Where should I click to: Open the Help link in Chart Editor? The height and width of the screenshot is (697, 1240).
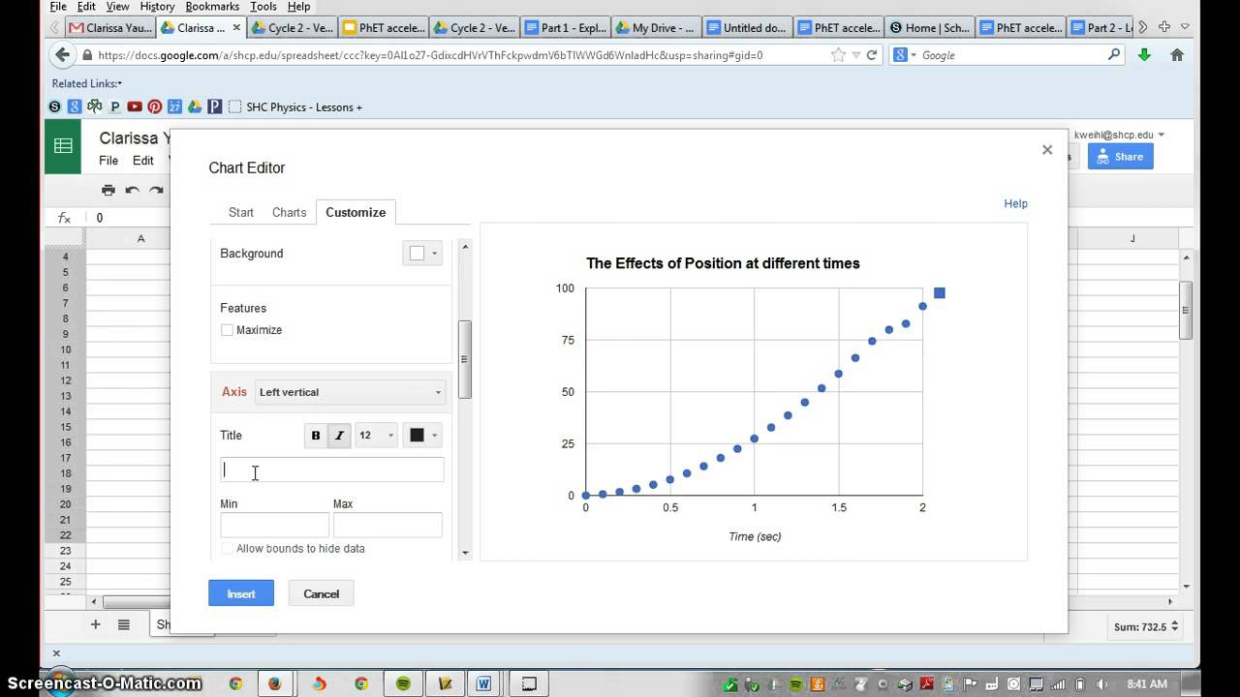tap(1015, 203)
